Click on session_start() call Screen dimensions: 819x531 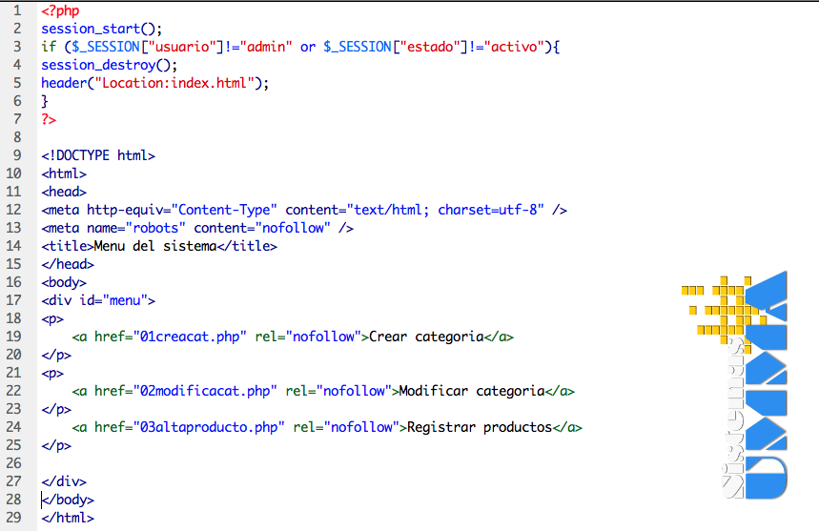point(94,29)
